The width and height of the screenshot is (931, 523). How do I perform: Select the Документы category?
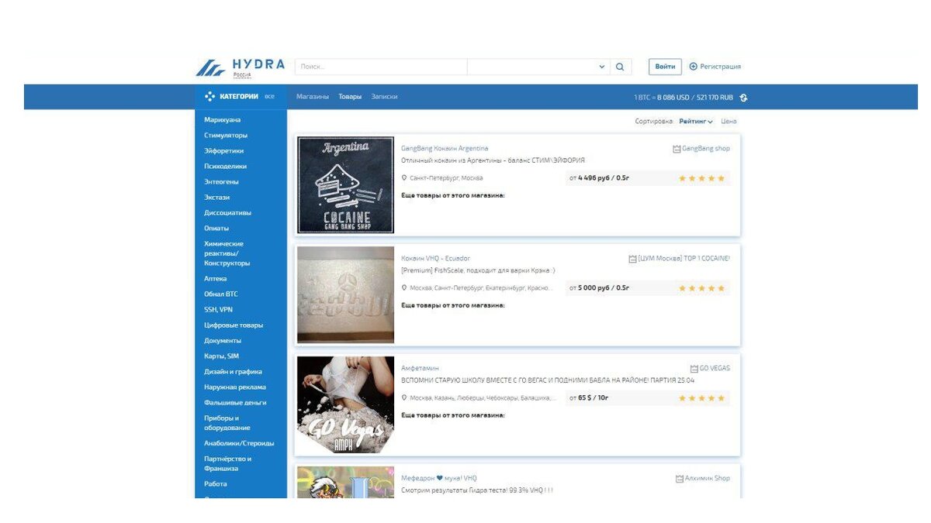pos(223,341)
